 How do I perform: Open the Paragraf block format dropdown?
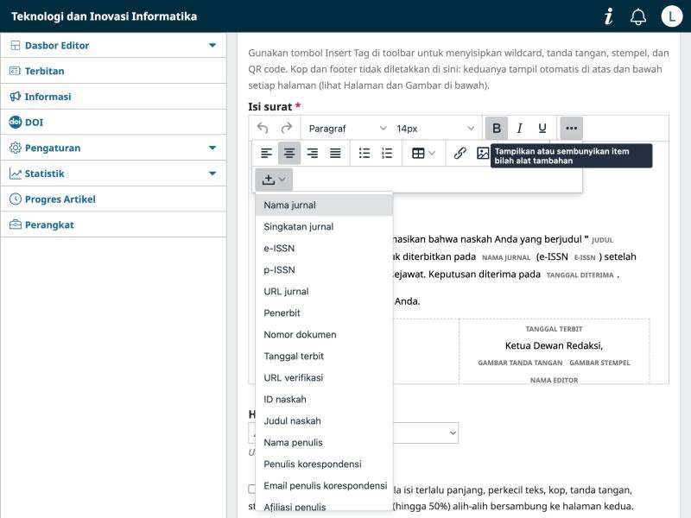pos(347,128)
